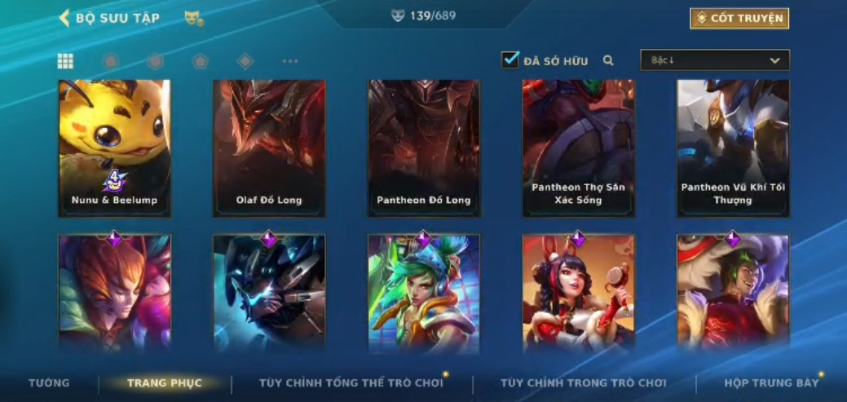The width and height of the screenshot is (847, 402).
Task: Open the Olaf Đồ Long skin card
Action: click(x=269, y=148)
